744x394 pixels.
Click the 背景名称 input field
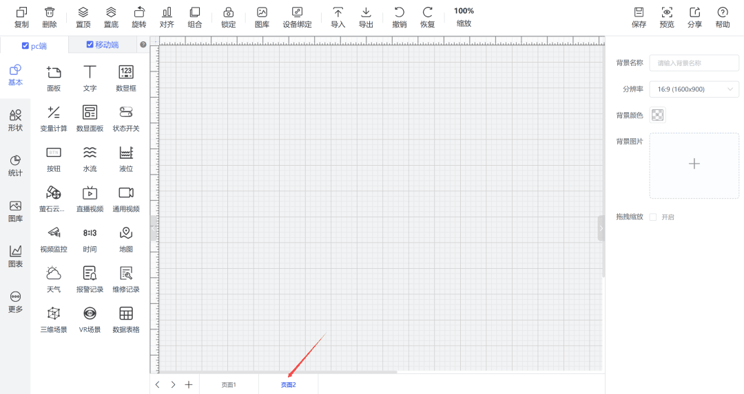[x=694, y=63]
